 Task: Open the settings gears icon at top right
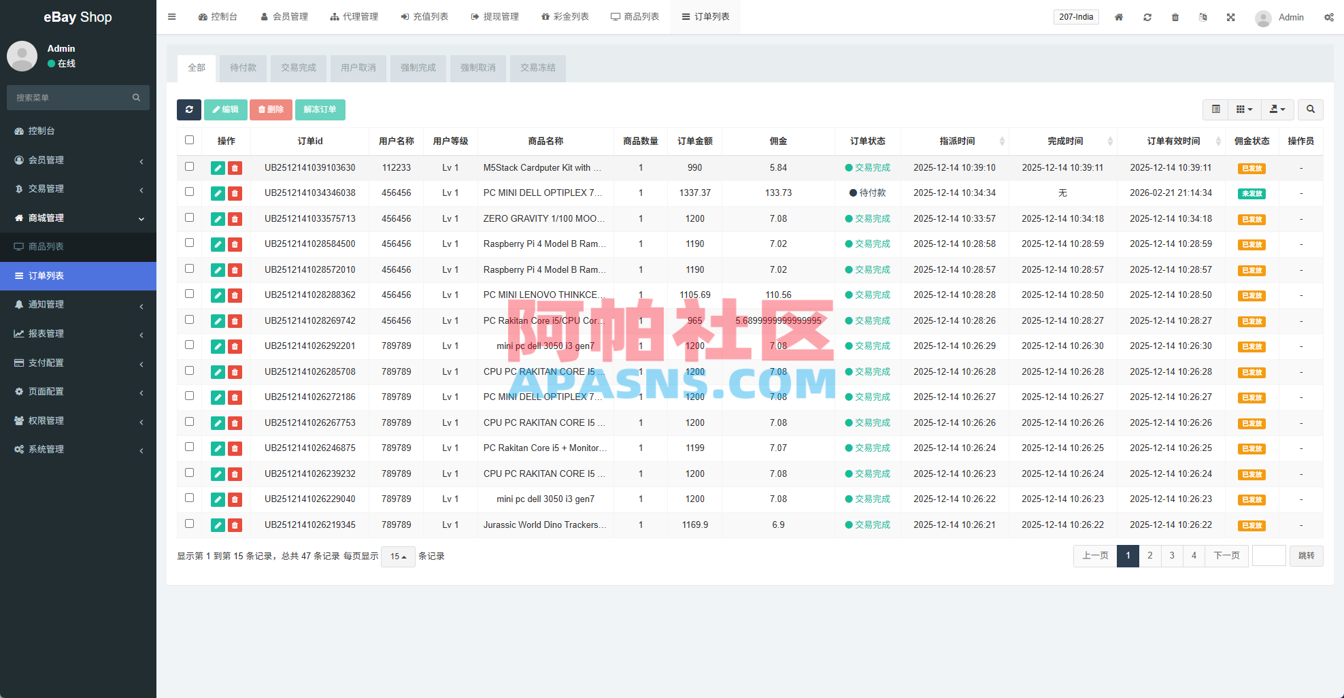tap(1329, 17)
